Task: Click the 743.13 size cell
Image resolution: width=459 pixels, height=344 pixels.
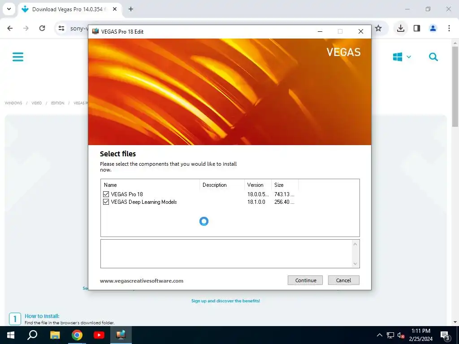Action: [x=284, y=194]
